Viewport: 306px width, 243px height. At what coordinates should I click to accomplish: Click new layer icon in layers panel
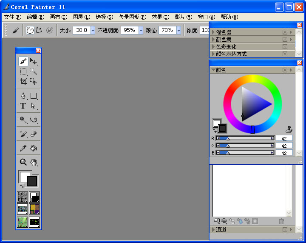point(232,221)
